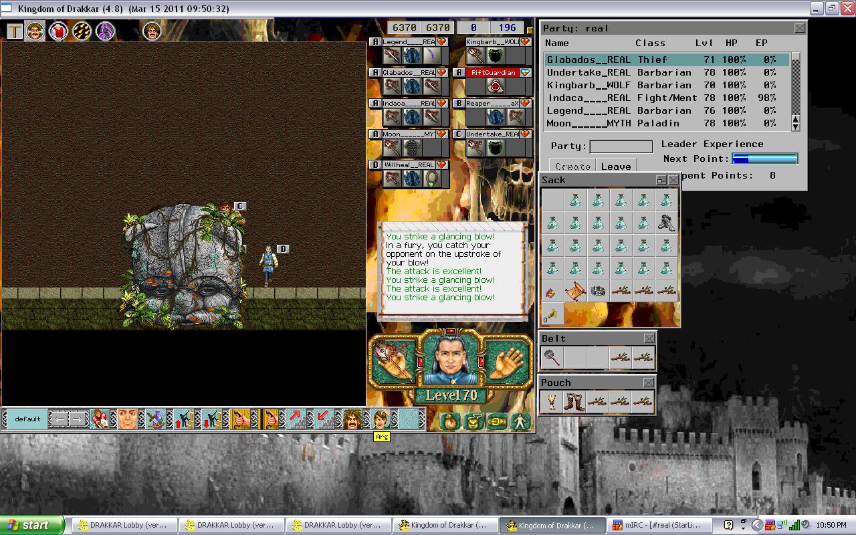Viewport: 856px width, 535px height.
Task: Click the red up-right arrow stairs icon
Action: coord(296,419)
